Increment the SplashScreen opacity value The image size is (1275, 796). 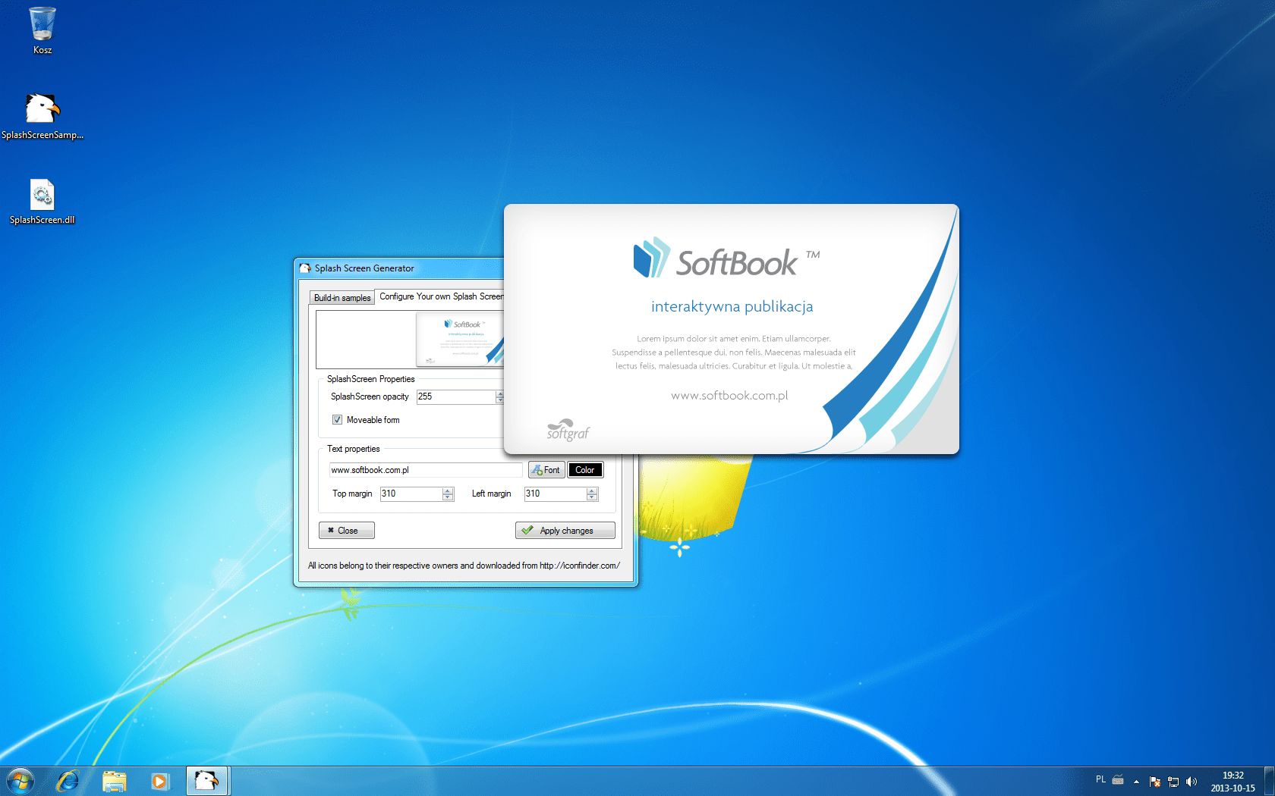coord(499,393)
